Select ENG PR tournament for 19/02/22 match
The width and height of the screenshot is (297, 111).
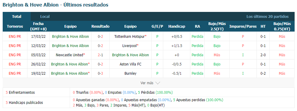(15, 74)
